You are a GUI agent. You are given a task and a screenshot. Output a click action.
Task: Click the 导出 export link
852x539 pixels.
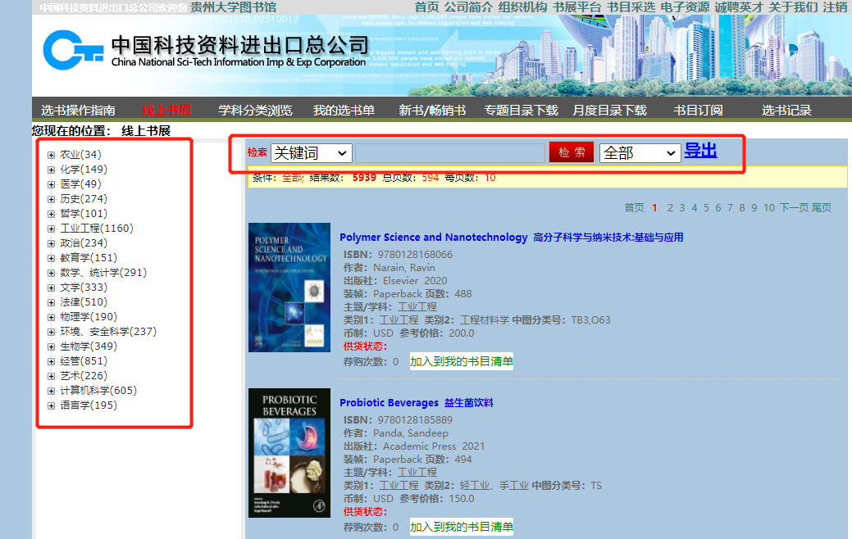700,151
